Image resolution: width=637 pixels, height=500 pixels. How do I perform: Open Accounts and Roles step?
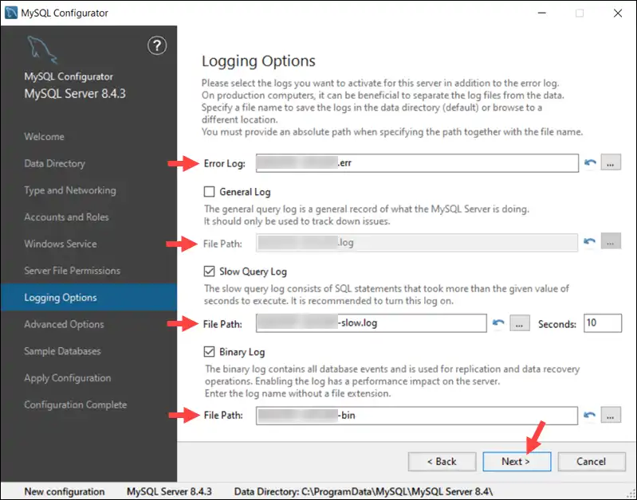(66, 217)
